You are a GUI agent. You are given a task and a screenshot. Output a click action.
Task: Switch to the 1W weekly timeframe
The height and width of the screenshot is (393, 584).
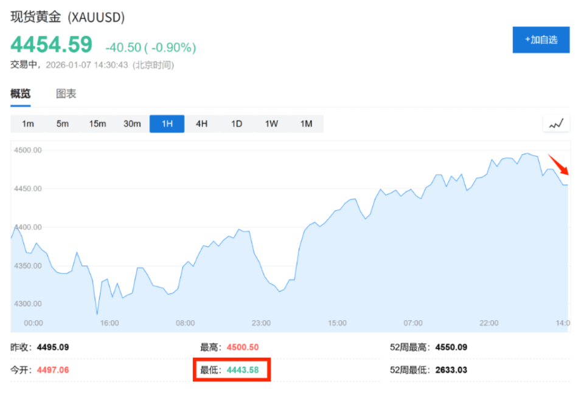(x=271, y=123)
